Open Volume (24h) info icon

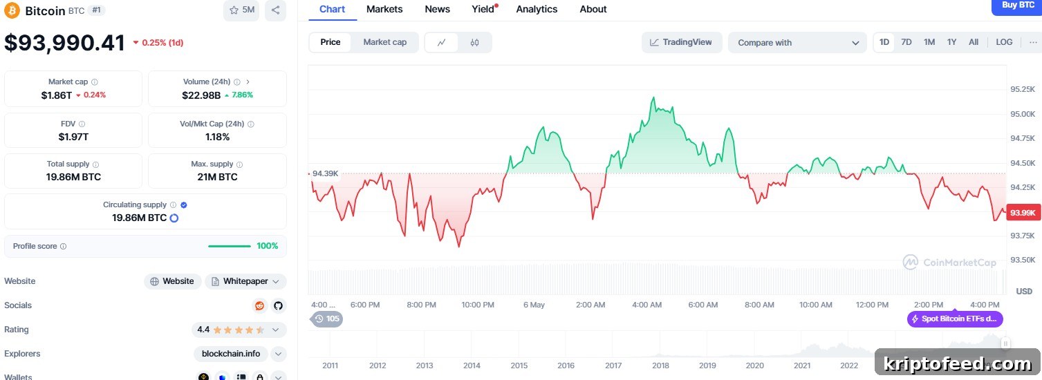(x=237, y=82)
